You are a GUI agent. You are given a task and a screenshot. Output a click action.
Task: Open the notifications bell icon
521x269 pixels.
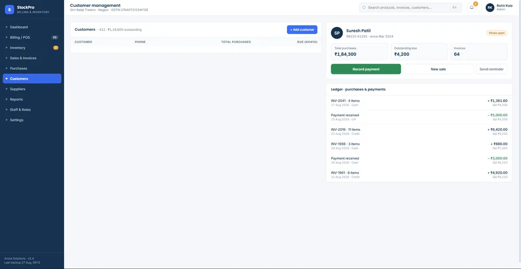472,7
